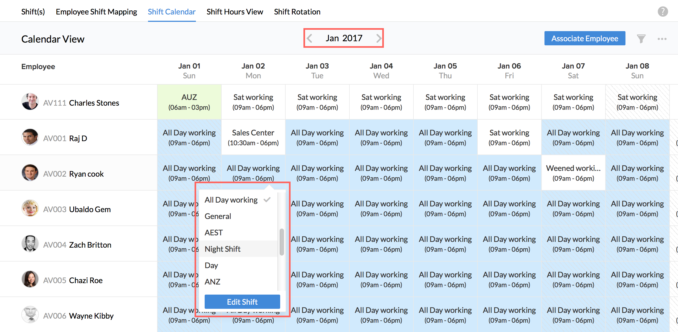Open the help question mark icon
The height and width of the screenshot is (332, 678).
pyautogui.click(x=662, y=12)
